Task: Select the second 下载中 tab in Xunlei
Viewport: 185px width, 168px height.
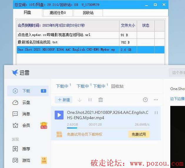Action: click(x=84, y=86)
